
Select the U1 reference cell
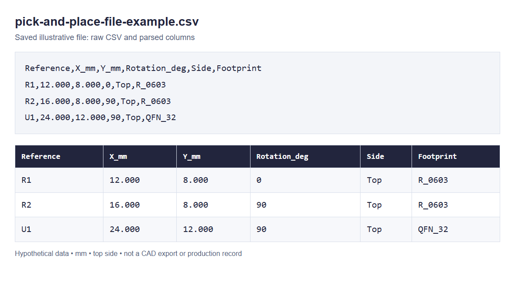coord(59,229)
